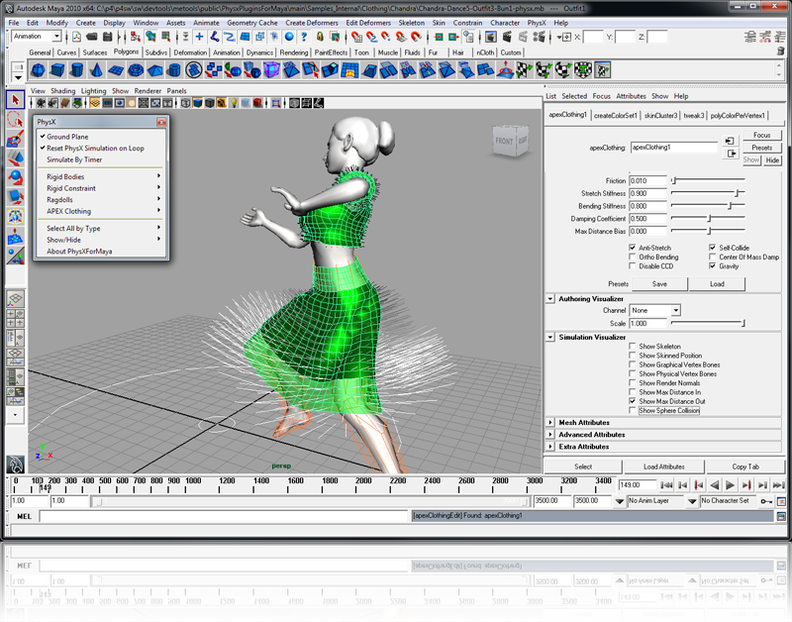The image size is (792, 622).
Task: Open the Channel dropdown set to None
Action: [x=655, y=310]
